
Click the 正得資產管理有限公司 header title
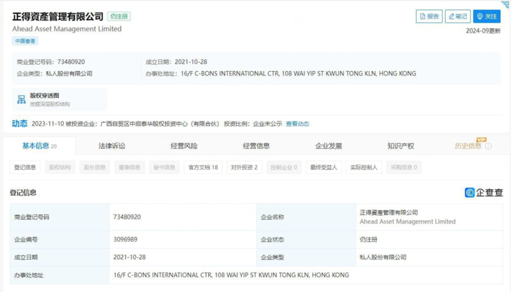tap(57, 16)
